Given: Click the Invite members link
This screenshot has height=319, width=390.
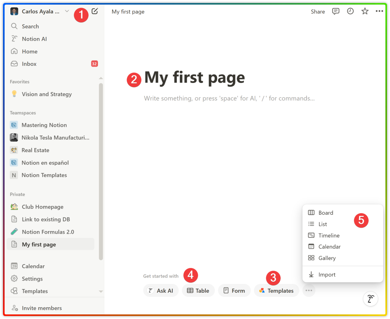Looking at the screenshot, I should (x=42, y=308).
